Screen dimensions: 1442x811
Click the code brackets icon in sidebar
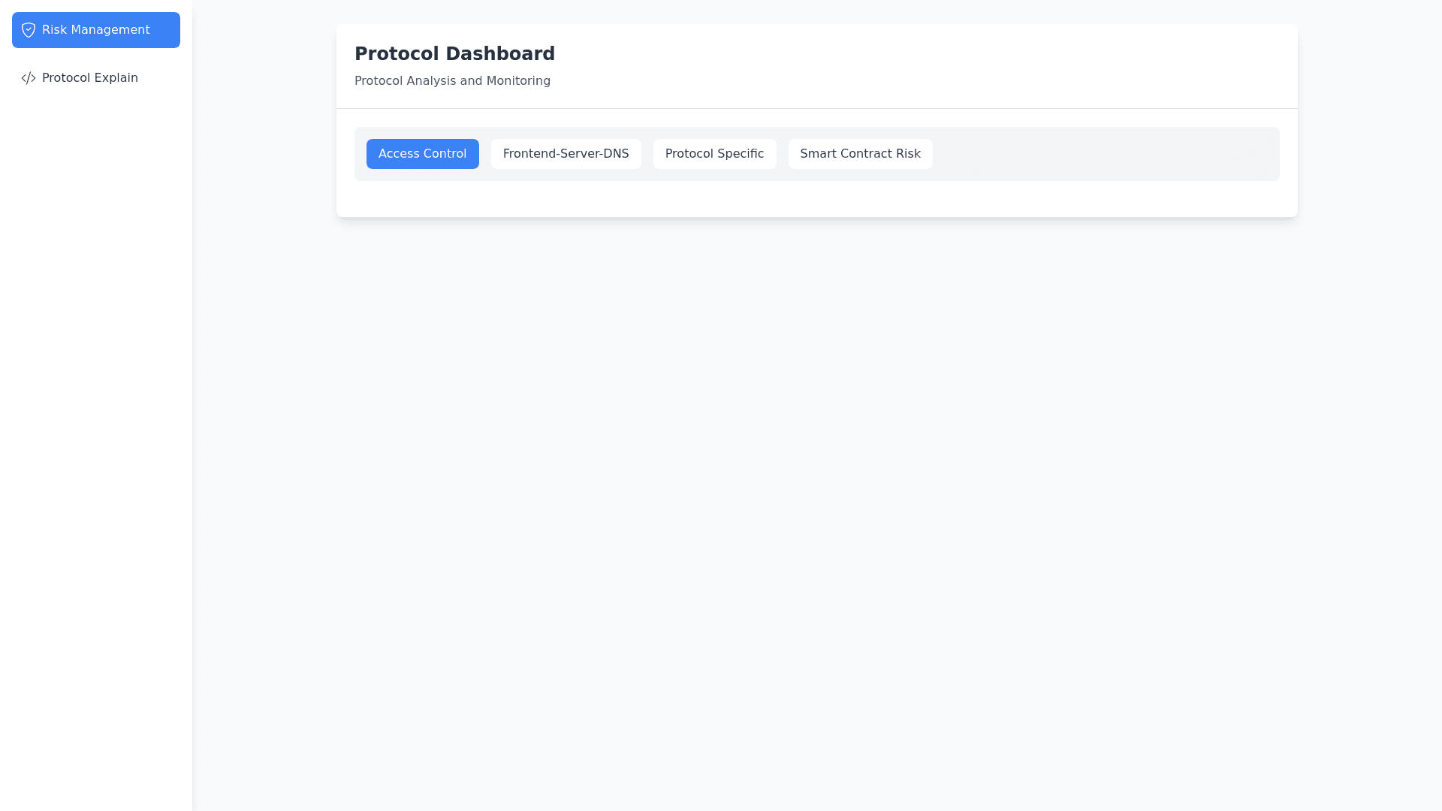(29, 78)
